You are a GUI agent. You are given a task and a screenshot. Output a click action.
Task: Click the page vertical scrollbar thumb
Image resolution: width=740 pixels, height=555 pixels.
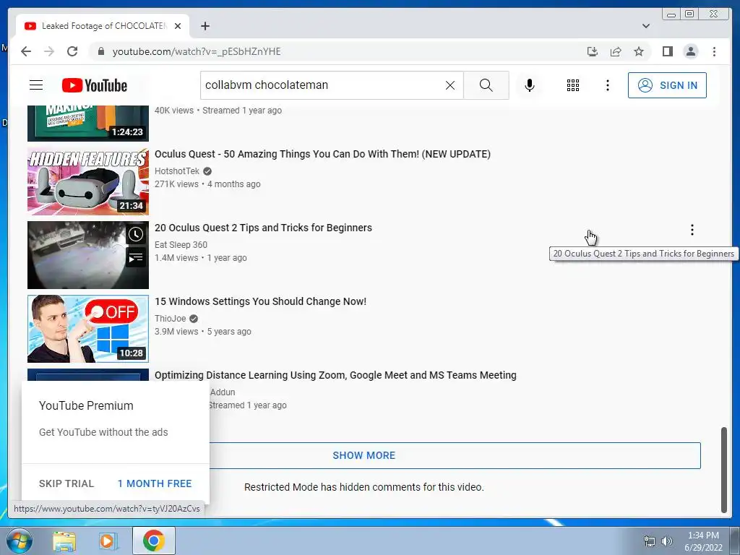click(723, 470)
